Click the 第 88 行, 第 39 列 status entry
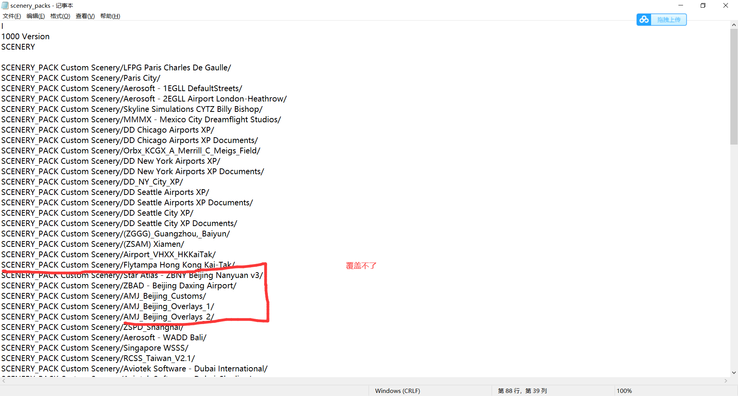The image size is (738, 396). pos(522,391)
